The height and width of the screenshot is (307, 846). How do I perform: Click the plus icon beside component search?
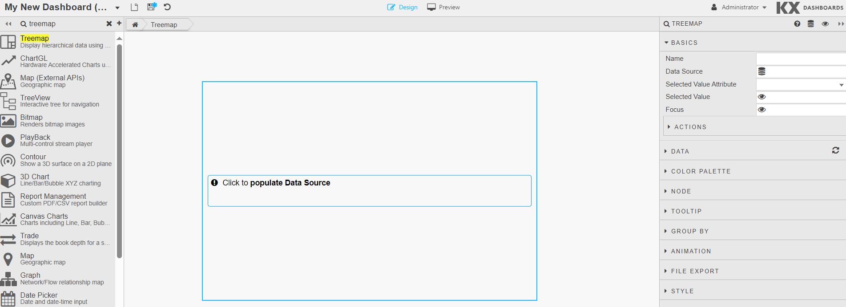[119, 24]
